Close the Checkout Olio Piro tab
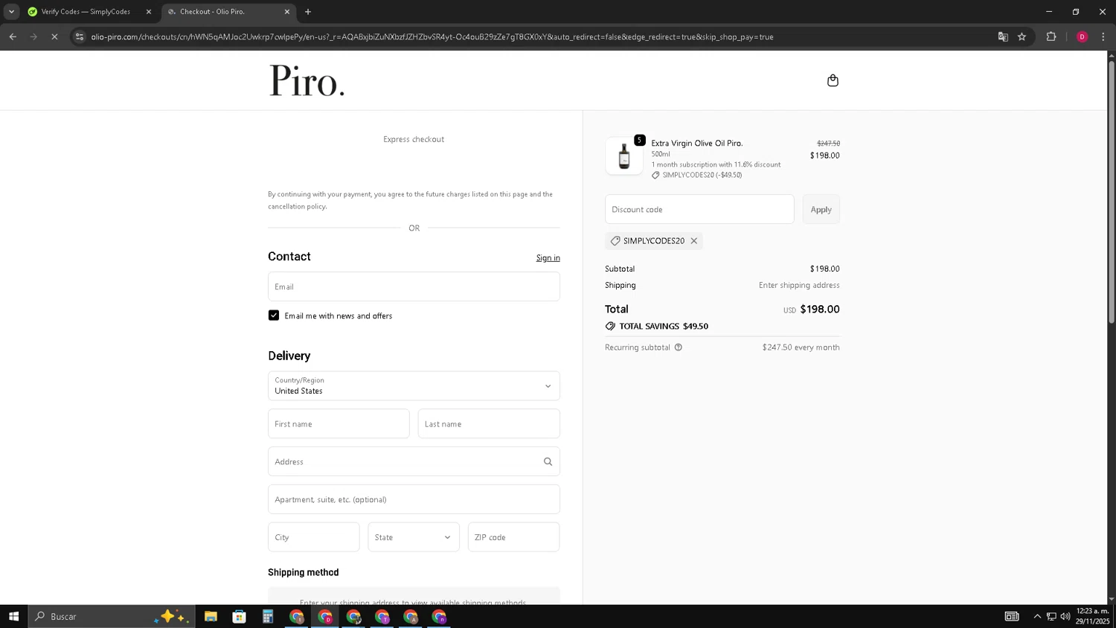The image size is (1116, 628). point(287,12)
